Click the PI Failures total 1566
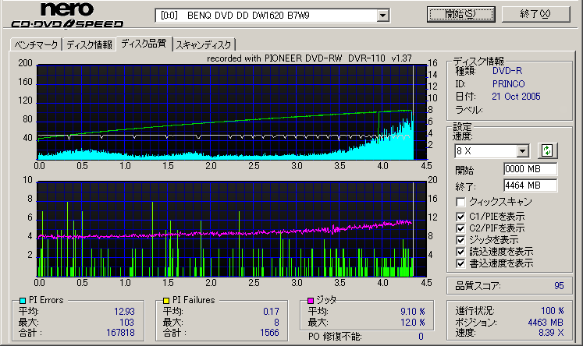Viewport: 583px width, 346px height. 269,332
